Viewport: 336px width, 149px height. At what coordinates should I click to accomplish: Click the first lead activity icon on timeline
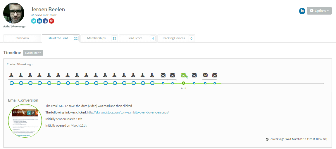(11, 75)
